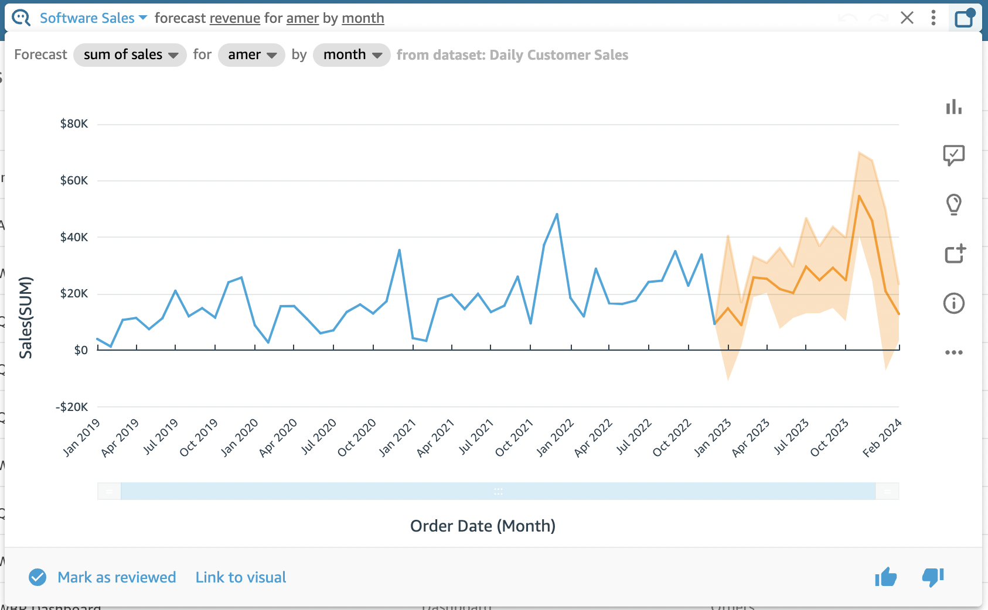Viewport: 988px width, 610px height.
Task: Select the bar chart visual type icon
Action: tap(954, 107)
